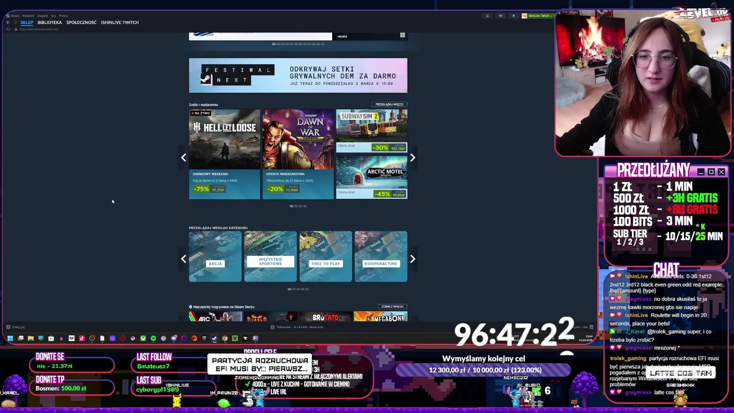Click Zobacz więcej for Steam Deck games
This screenshot has height=413, width=734.
393,306
